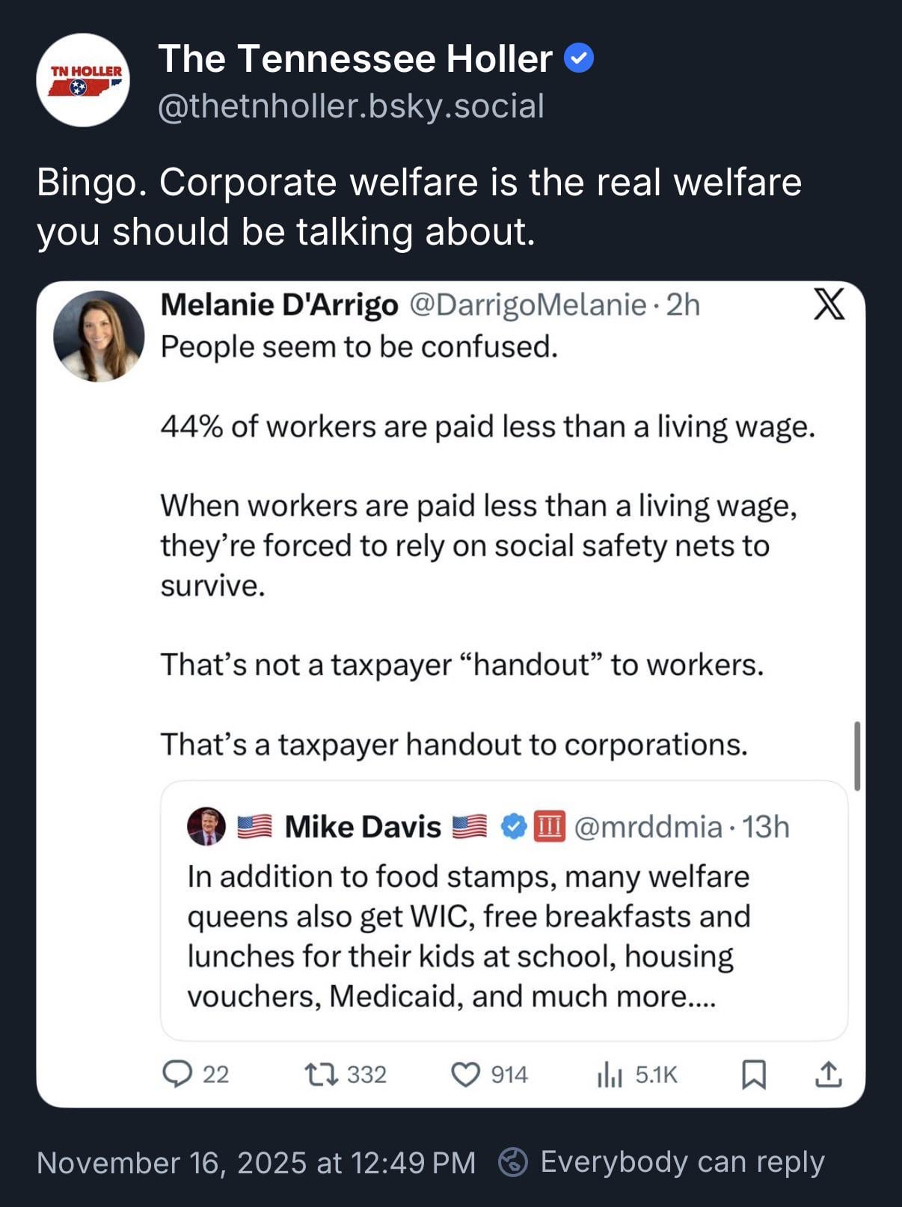Click the blue verified checkmark badge
Image resolution: width=902 pixels, height=1207 pixels.
578,58
